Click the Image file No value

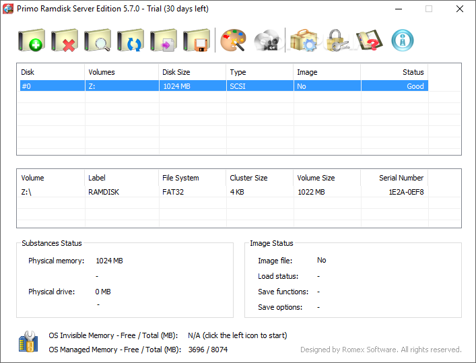tap(321, 260)
